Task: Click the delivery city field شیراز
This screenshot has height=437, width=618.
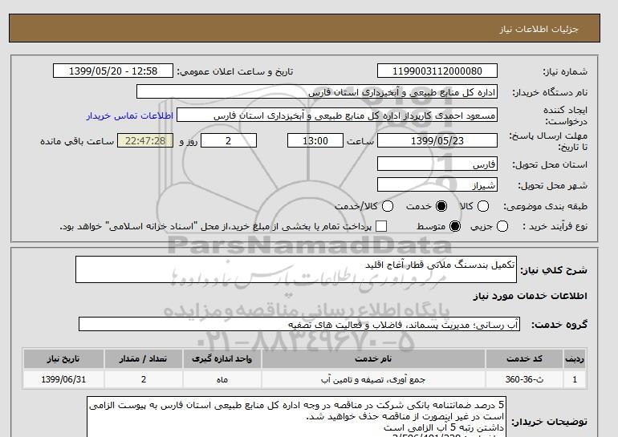Action: click(437, 184)
